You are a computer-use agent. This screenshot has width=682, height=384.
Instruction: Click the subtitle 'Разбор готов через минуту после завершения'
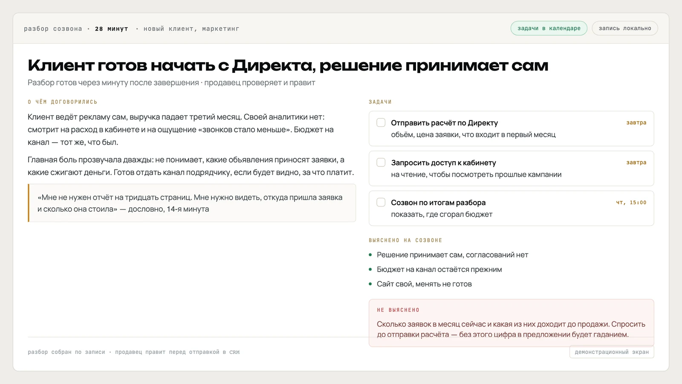113,83
